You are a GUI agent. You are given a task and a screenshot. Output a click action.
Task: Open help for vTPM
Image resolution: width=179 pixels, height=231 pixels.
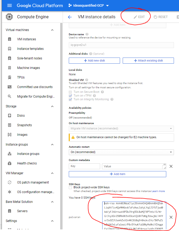click(95, 96)
